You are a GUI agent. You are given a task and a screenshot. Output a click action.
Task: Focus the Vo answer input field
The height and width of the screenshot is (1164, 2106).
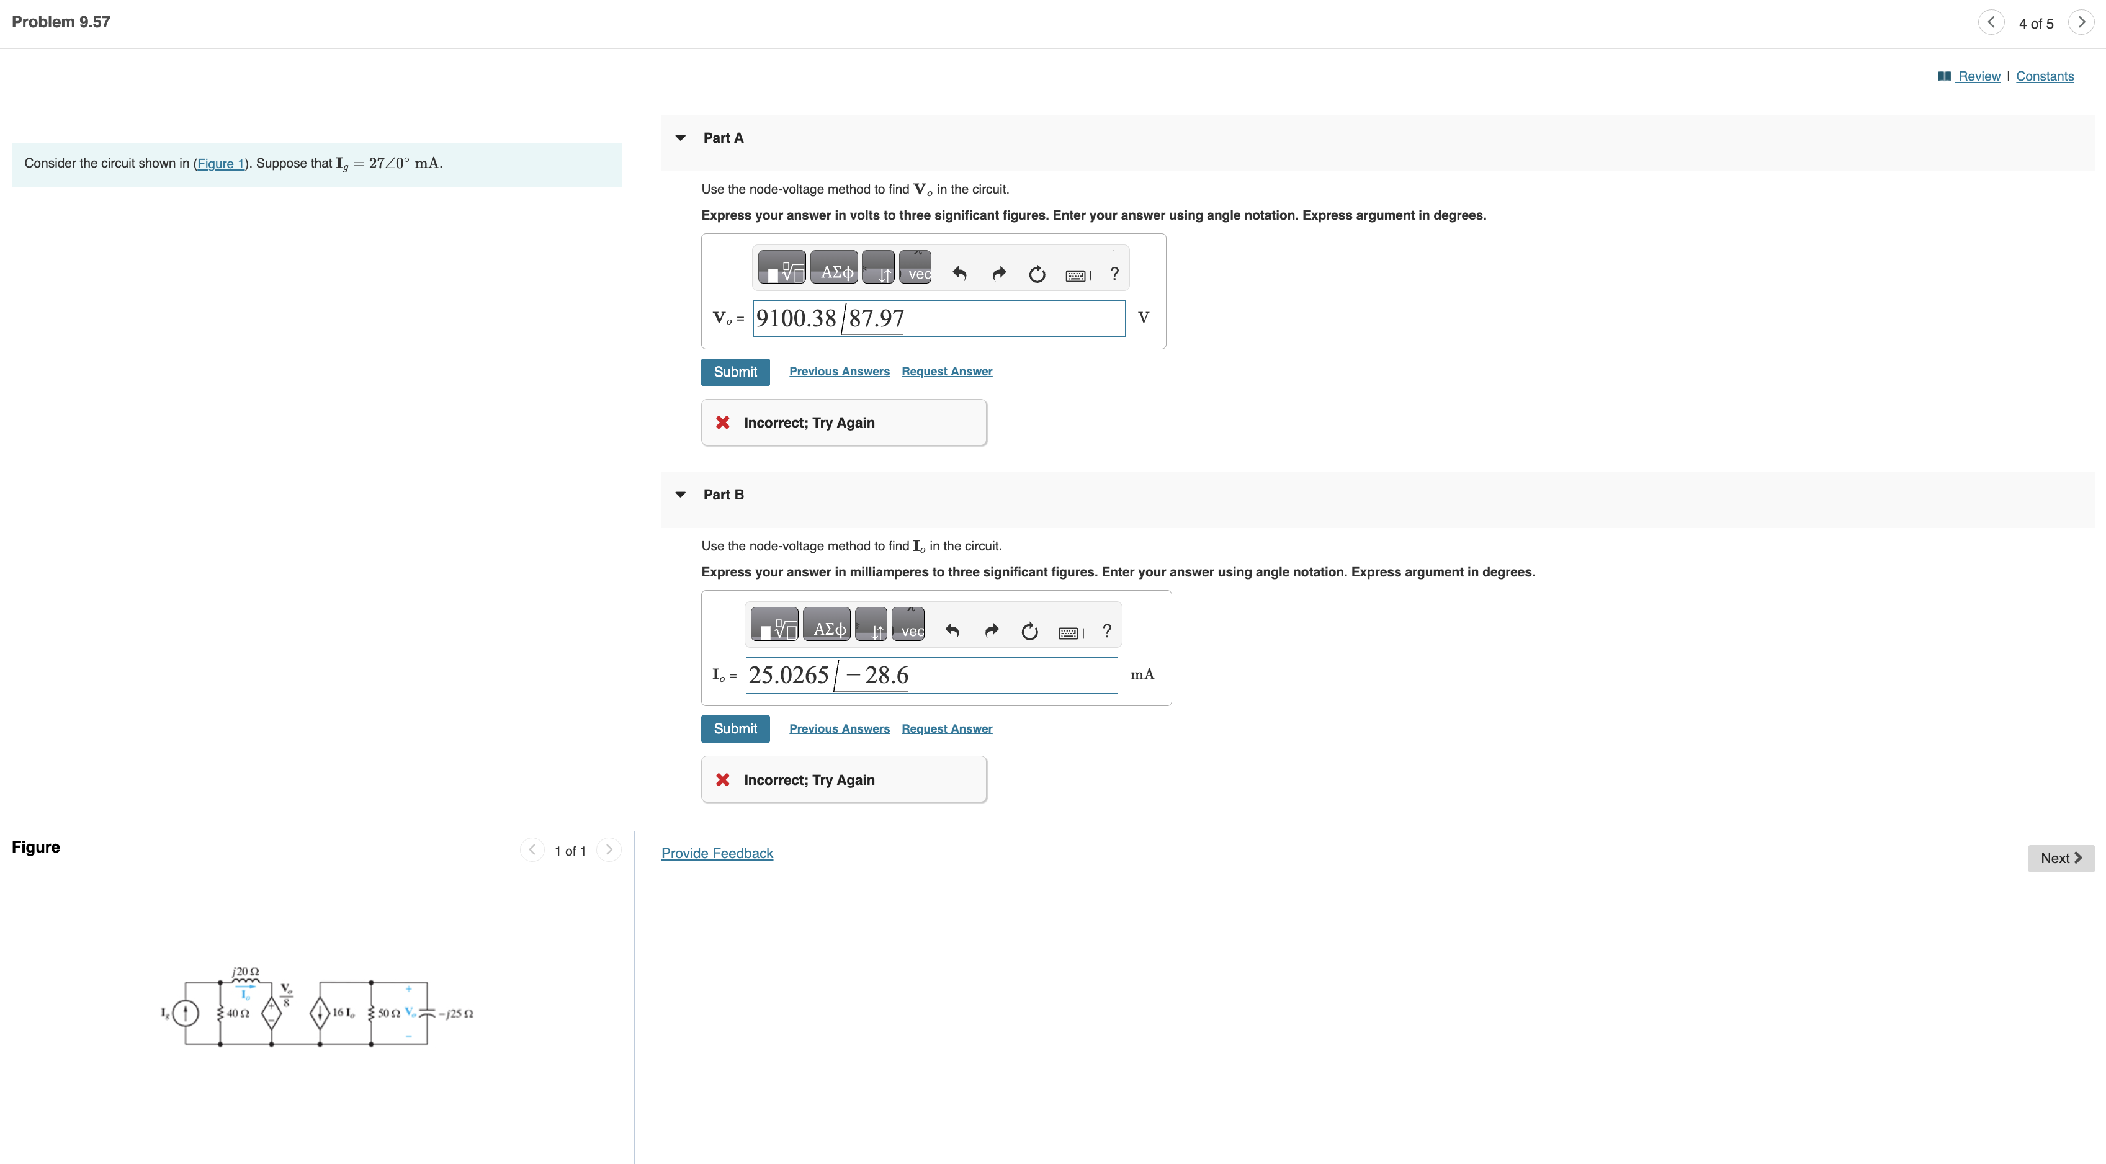[939, 318]
